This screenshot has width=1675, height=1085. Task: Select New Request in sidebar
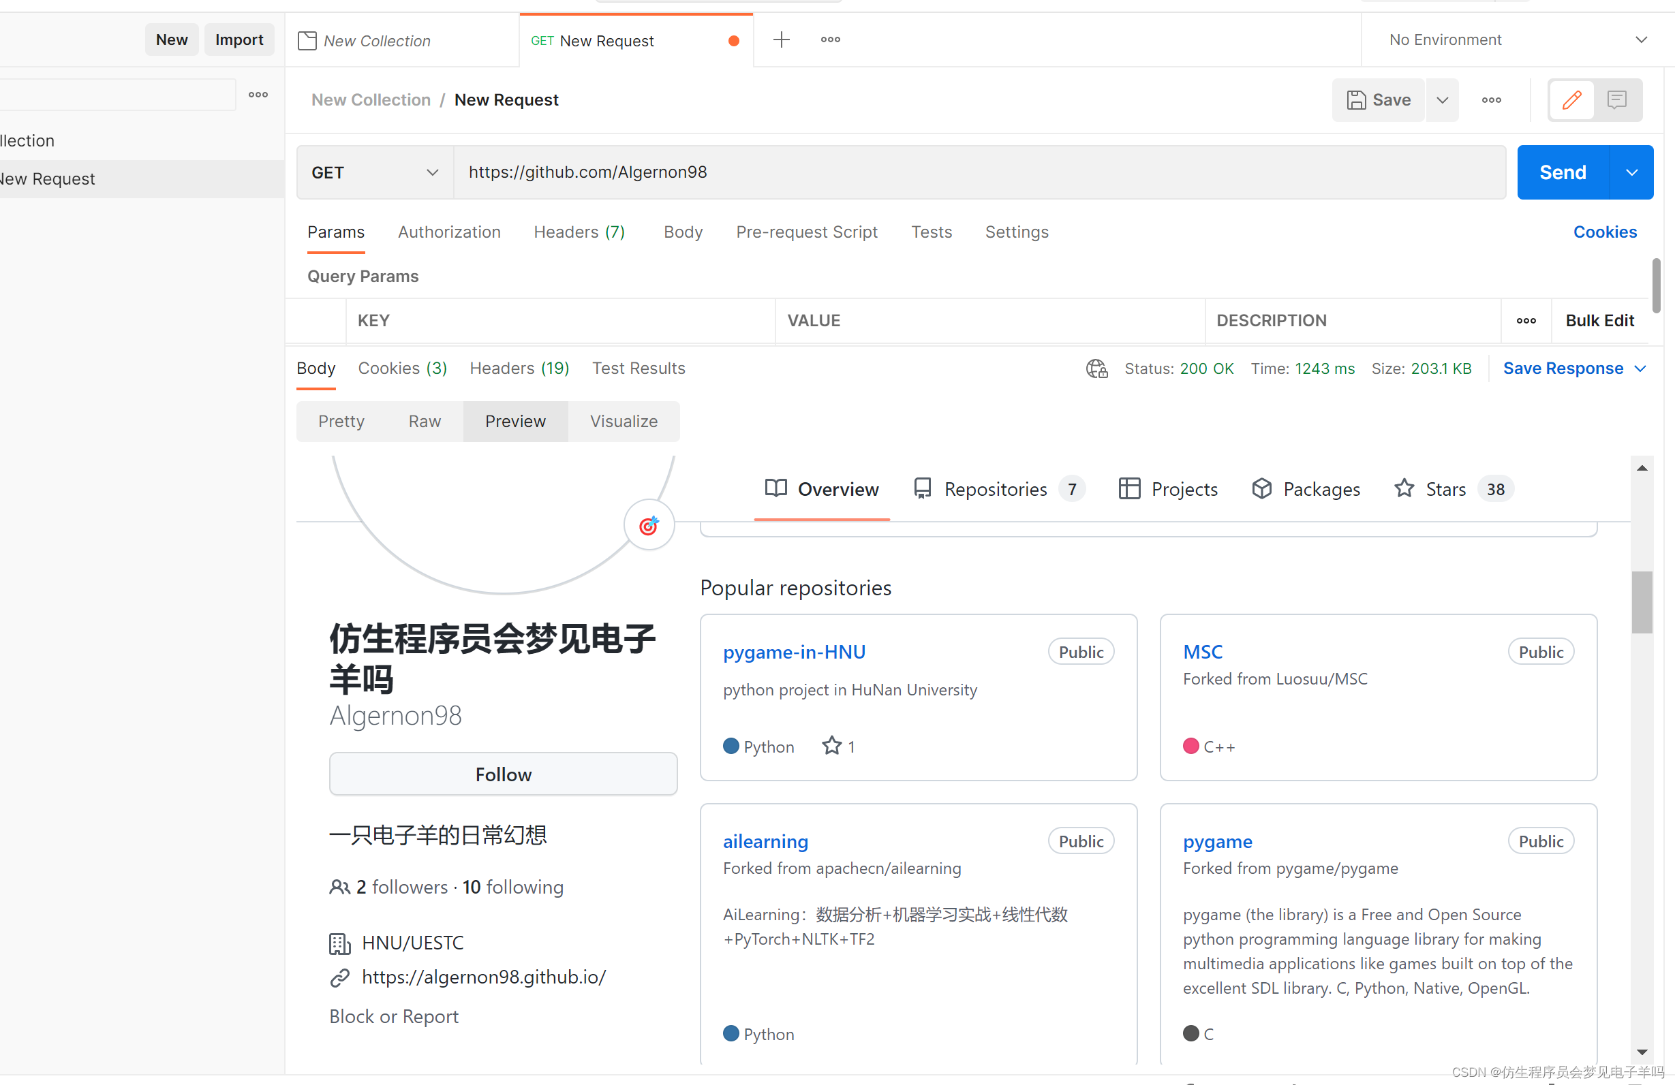pos(142,179)
